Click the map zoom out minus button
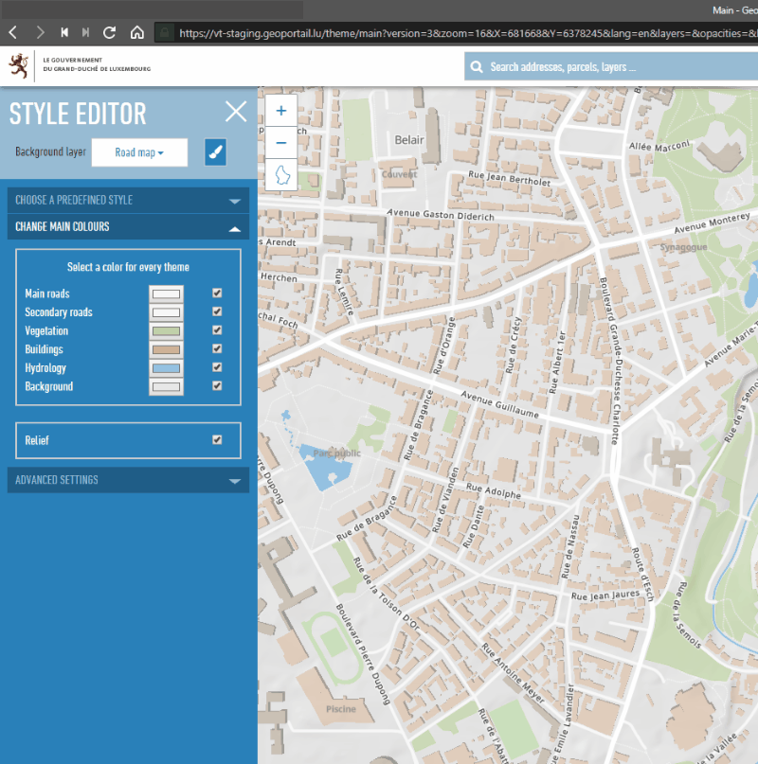The image size is (758, 764). [x=281, y=143]
